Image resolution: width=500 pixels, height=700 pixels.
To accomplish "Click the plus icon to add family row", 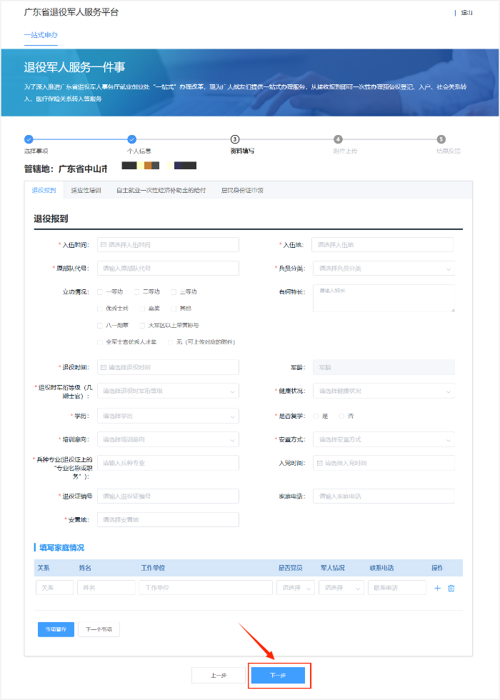I will pyautogui.click(x=437, y=588).
